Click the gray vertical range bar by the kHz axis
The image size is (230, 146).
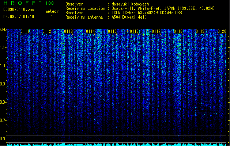7,112
